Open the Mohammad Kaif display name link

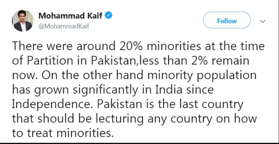pos(70,16)
